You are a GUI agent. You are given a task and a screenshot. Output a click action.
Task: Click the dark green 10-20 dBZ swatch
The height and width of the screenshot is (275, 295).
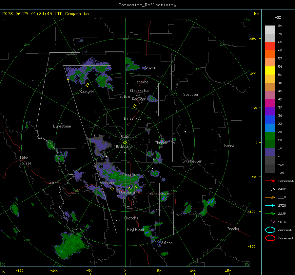[x=270, y=144]
